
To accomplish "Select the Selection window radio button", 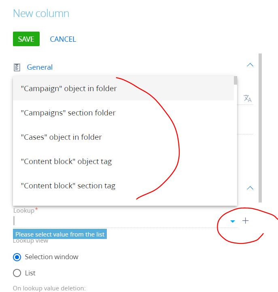I will click(17, 257).
